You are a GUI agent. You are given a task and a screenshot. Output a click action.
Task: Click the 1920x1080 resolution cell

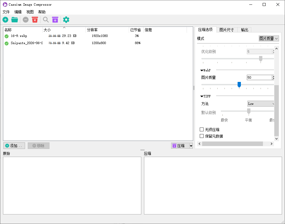[x=100, y=36]
